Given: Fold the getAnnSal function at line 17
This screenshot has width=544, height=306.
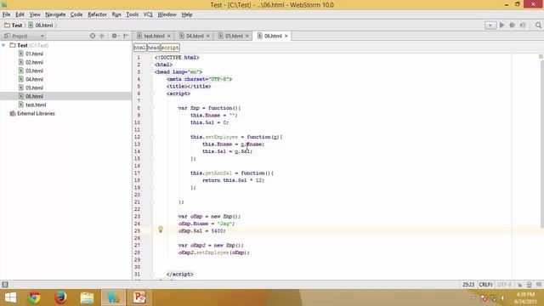Looking at the screenshot, I should click(x=152, y=173).
